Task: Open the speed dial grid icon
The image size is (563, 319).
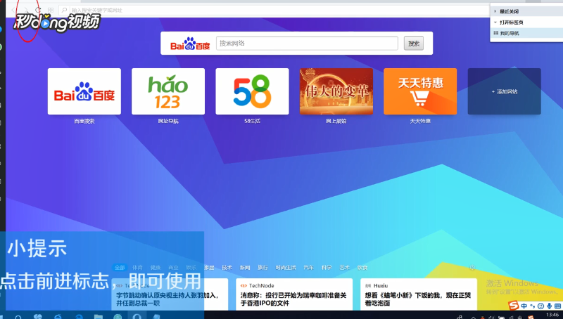Action: tap(50, 10)
